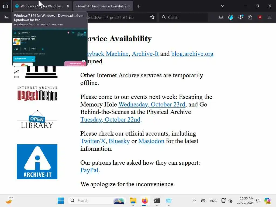The height and width of the screenshot is (207, 276).
Task: Show hidden system tray icons chevron
Action: (x=195, y=201)
